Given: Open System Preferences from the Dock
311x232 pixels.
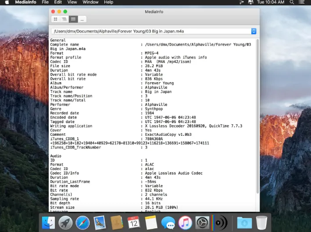Looking at the screenshot, I should point(202,223).
